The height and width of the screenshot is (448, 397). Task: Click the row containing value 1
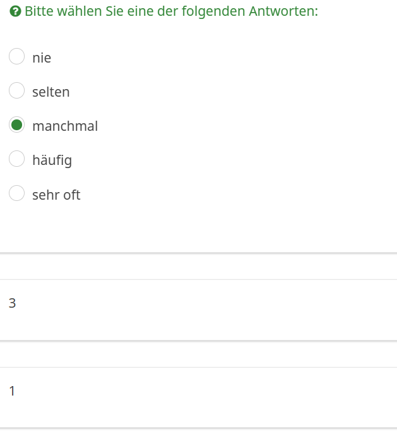198,397
